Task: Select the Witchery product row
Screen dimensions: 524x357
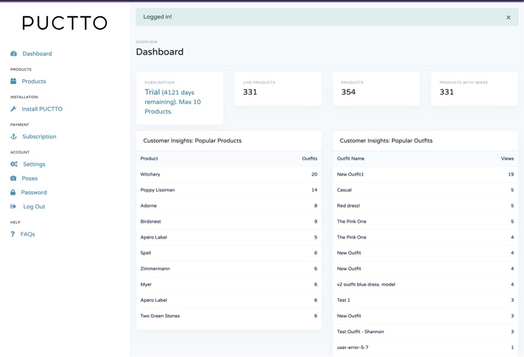Action: pos(229,175)
